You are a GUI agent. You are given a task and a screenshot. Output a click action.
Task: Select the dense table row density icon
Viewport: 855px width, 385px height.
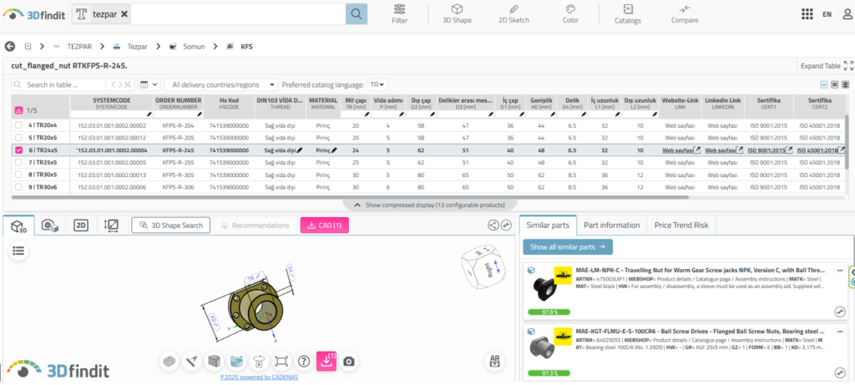(x=845, y=84)
